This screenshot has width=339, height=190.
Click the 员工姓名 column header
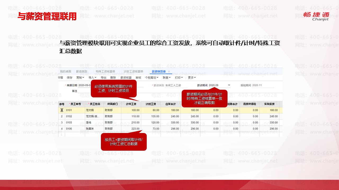[x=94, y=104]
